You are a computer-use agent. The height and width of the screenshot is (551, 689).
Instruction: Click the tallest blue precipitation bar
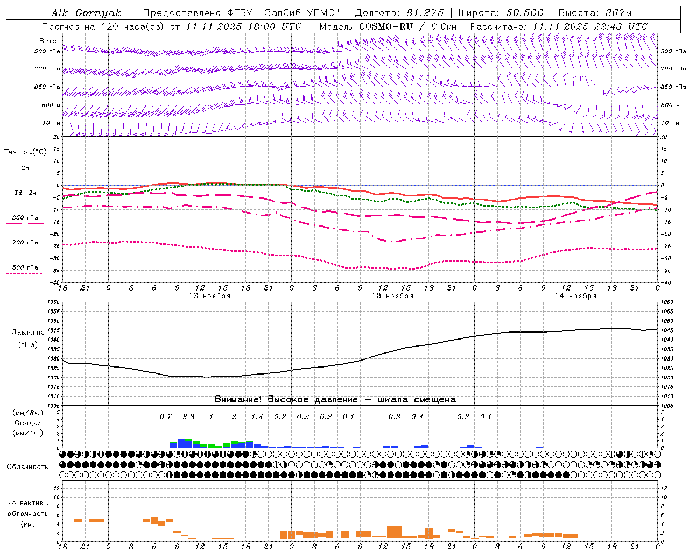(x=181, y=443)
